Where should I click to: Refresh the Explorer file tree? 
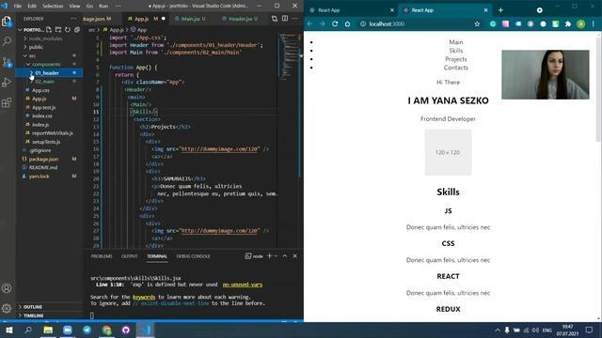pyautogui.click(x=68, y=29)
